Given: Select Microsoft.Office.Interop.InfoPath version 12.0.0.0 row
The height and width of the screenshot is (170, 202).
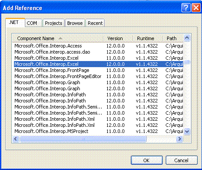Looking at the screenshot, I should point(99,101).
